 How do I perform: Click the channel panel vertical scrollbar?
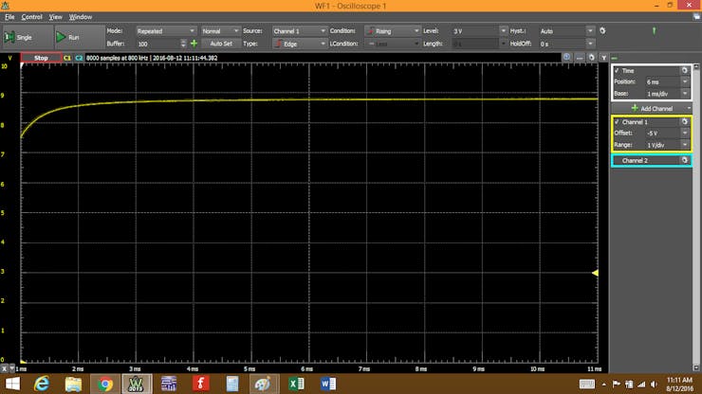point(696,217)
